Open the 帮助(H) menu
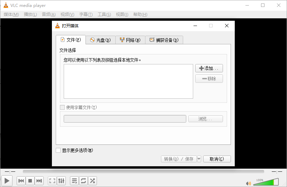Screen dimensions: 287x187 (x=140, y=15)
